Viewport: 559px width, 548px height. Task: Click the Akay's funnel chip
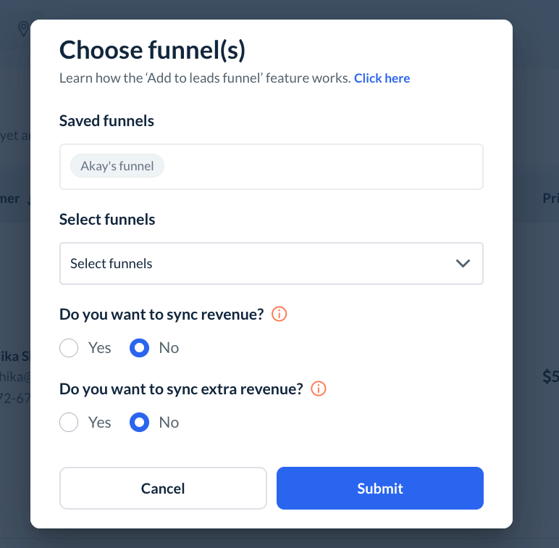pos(117,166)
